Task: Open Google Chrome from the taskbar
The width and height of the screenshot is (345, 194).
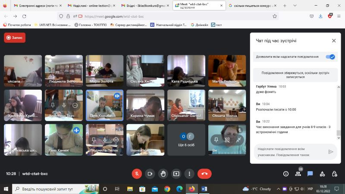Action: tap(167, 189)
